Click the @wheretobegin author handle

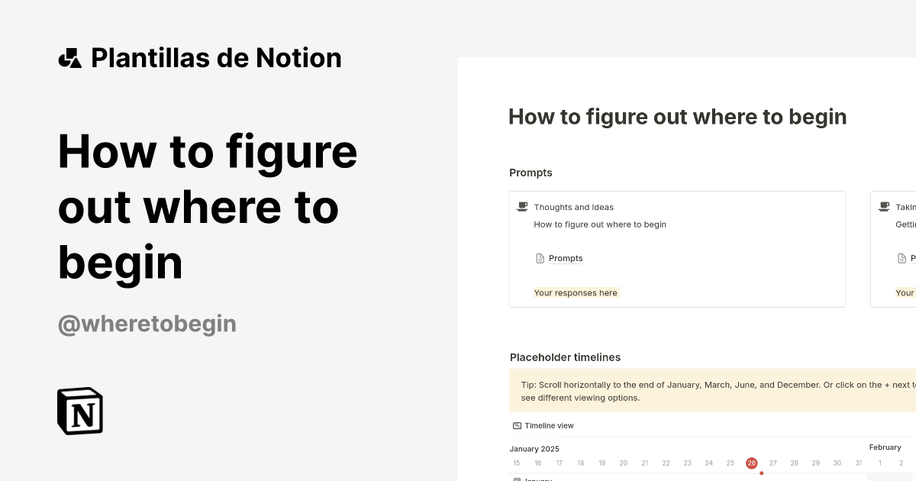(x=147, y=324)
